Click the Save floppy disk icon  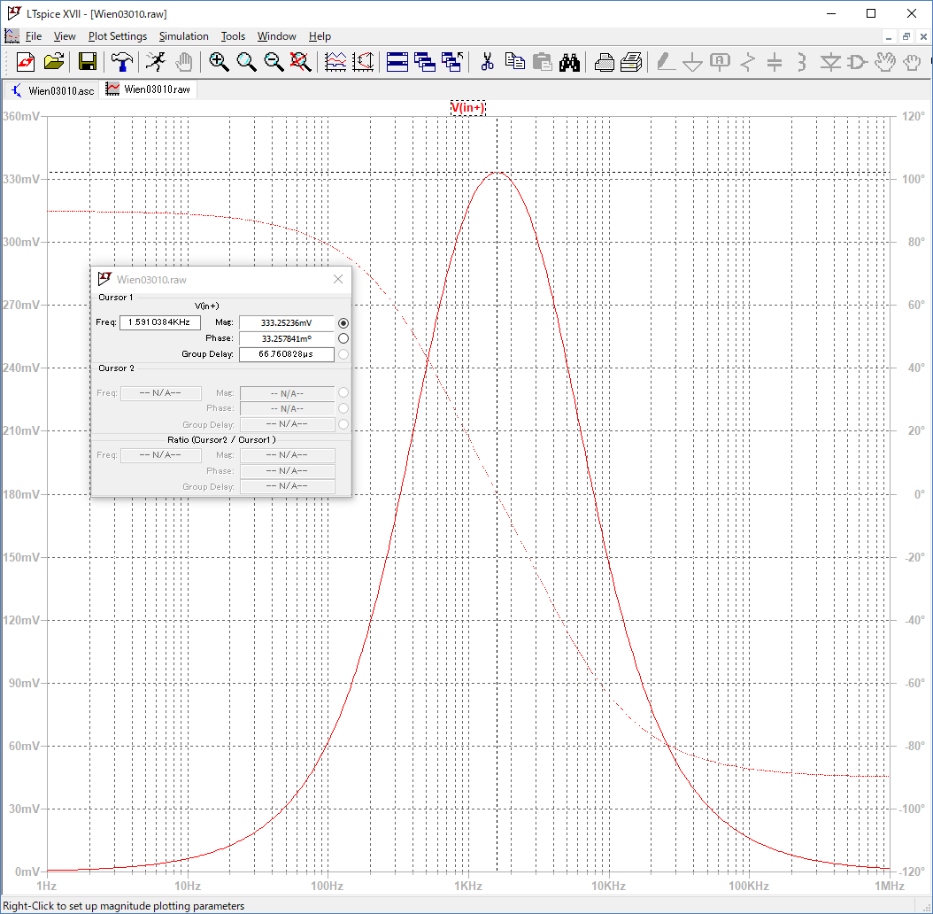[88, 62]
